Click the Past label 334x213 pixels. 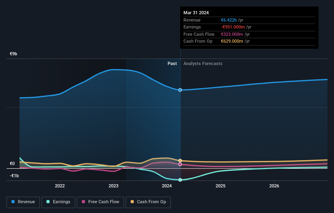coord(172,63)
